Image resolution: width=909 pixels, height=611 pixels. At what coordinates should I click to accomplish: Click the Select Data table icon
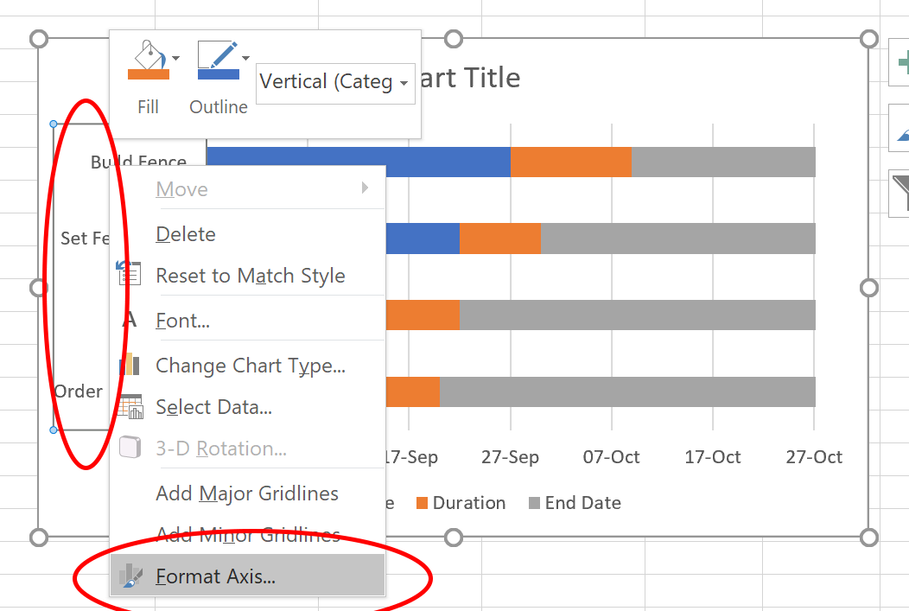130,406
